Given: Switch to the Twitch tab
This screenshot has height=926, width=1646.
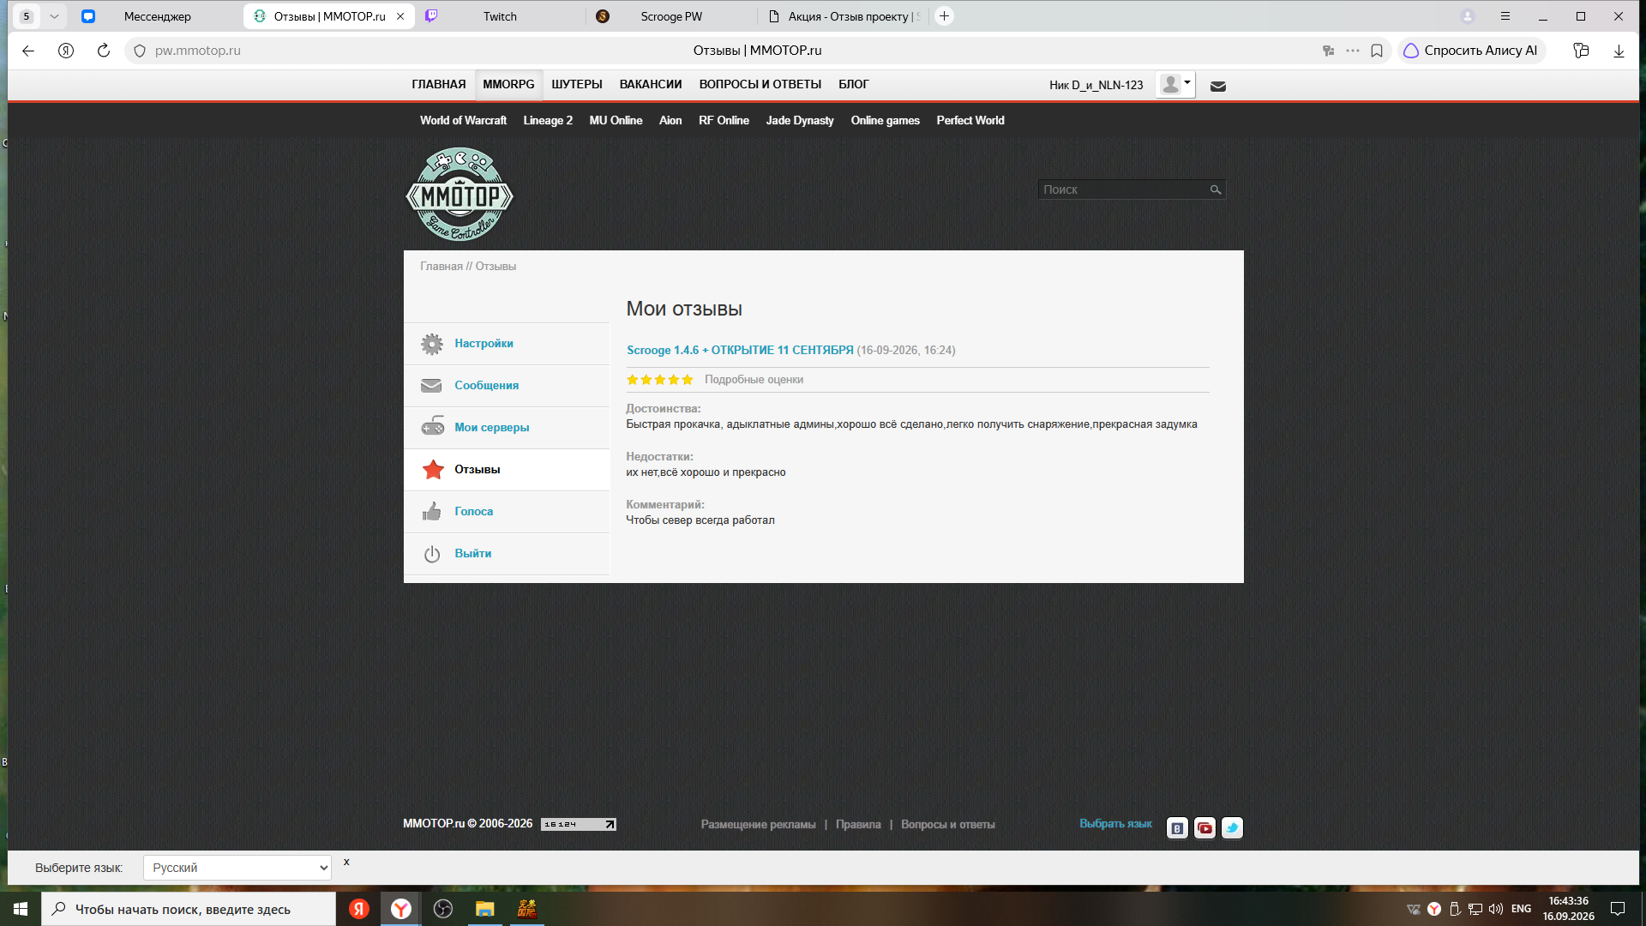Looking at the screenshot, I should tap(500, 16).
